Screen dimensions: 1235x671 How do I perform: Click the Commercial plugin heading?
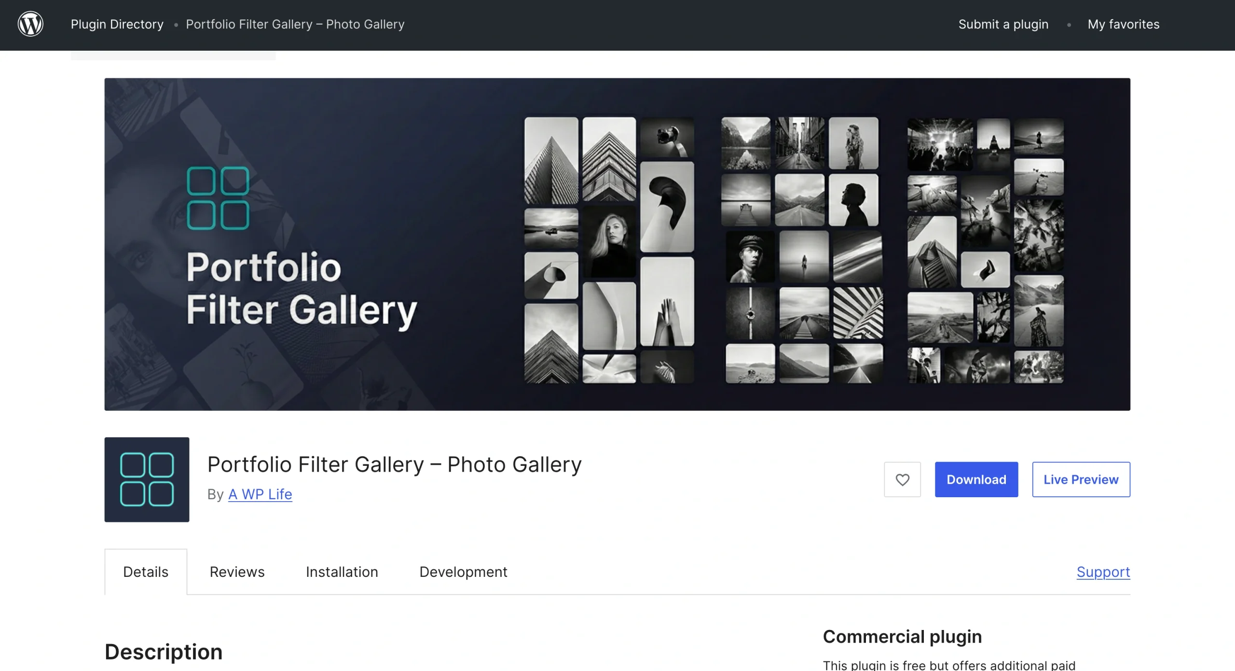pos(902,637)
